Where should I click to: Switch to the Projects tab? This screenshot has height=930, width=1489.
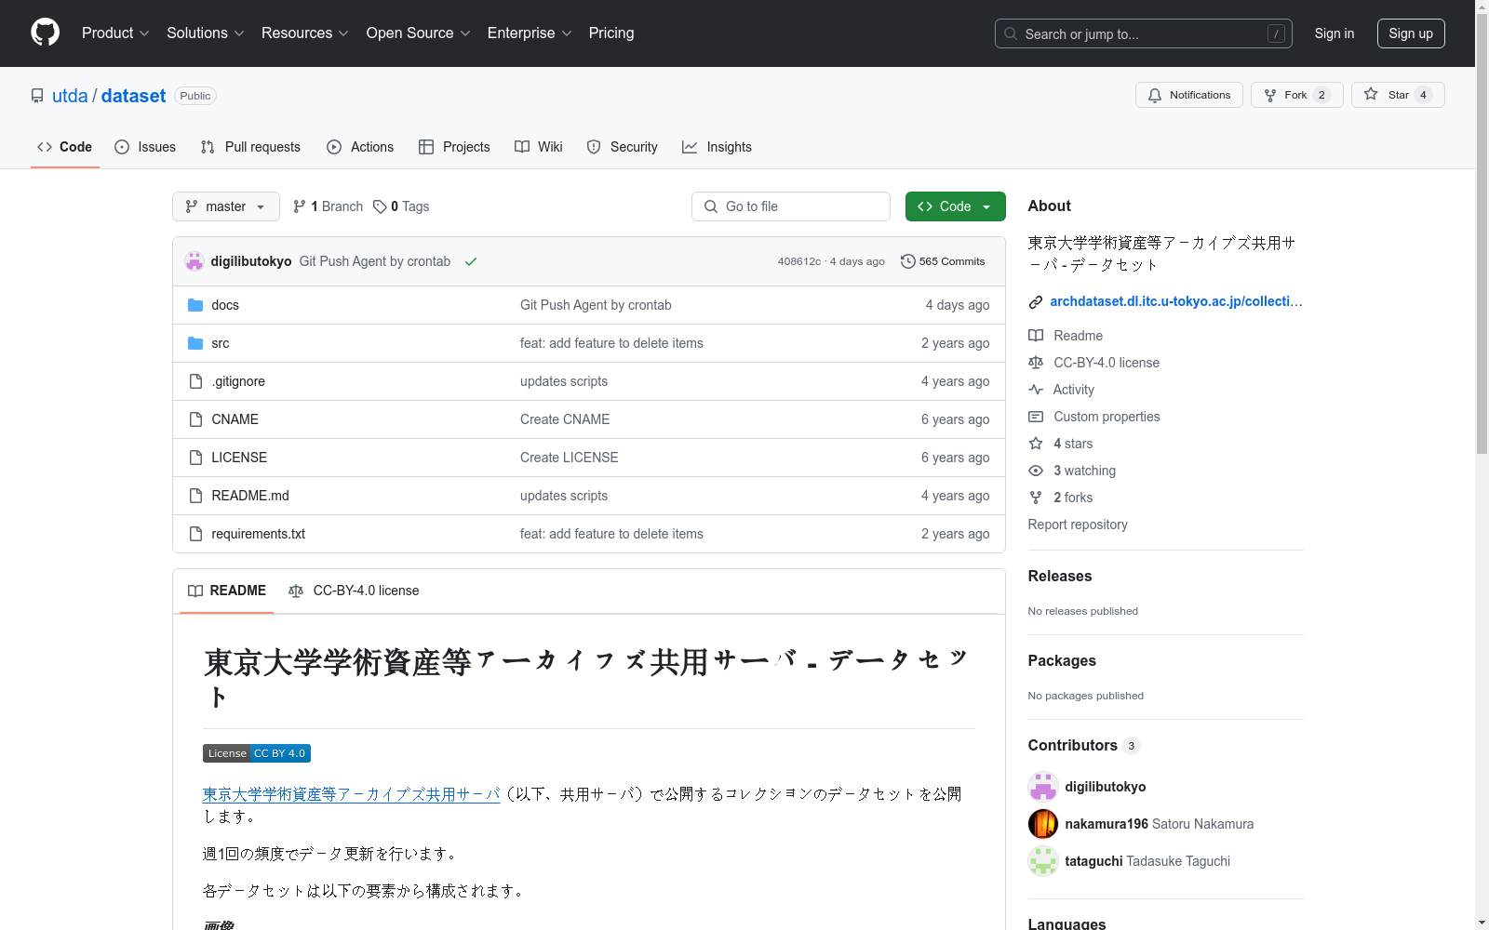(x=454, y=147)
